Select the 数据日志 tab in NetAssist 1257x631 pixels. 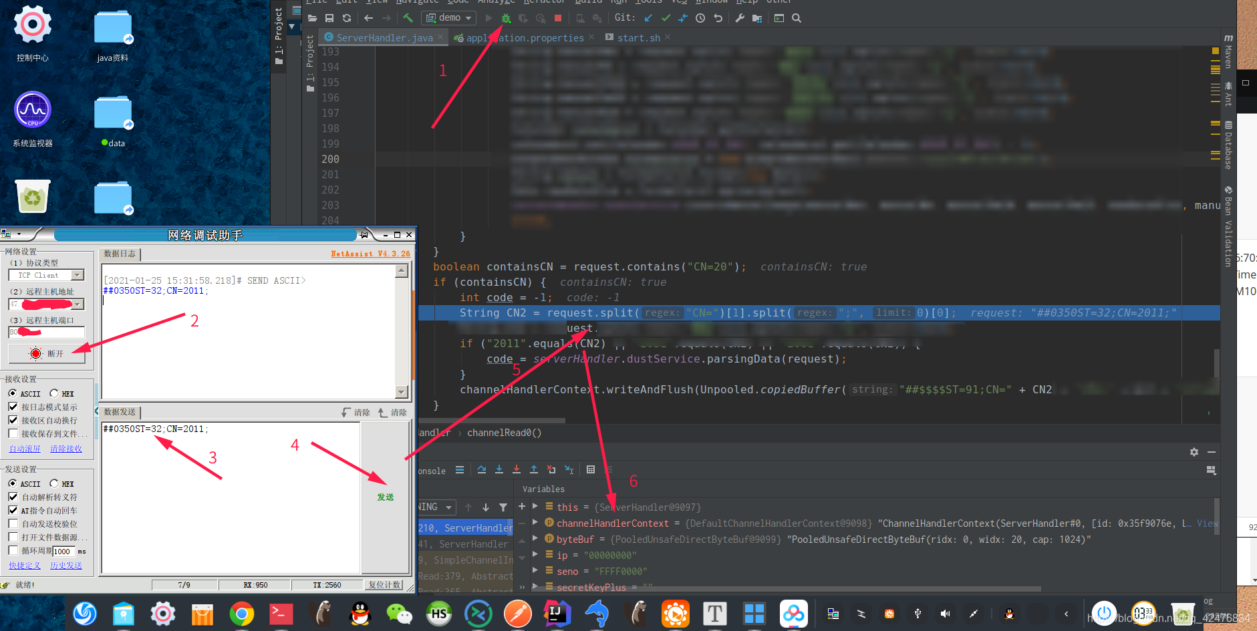120,254
